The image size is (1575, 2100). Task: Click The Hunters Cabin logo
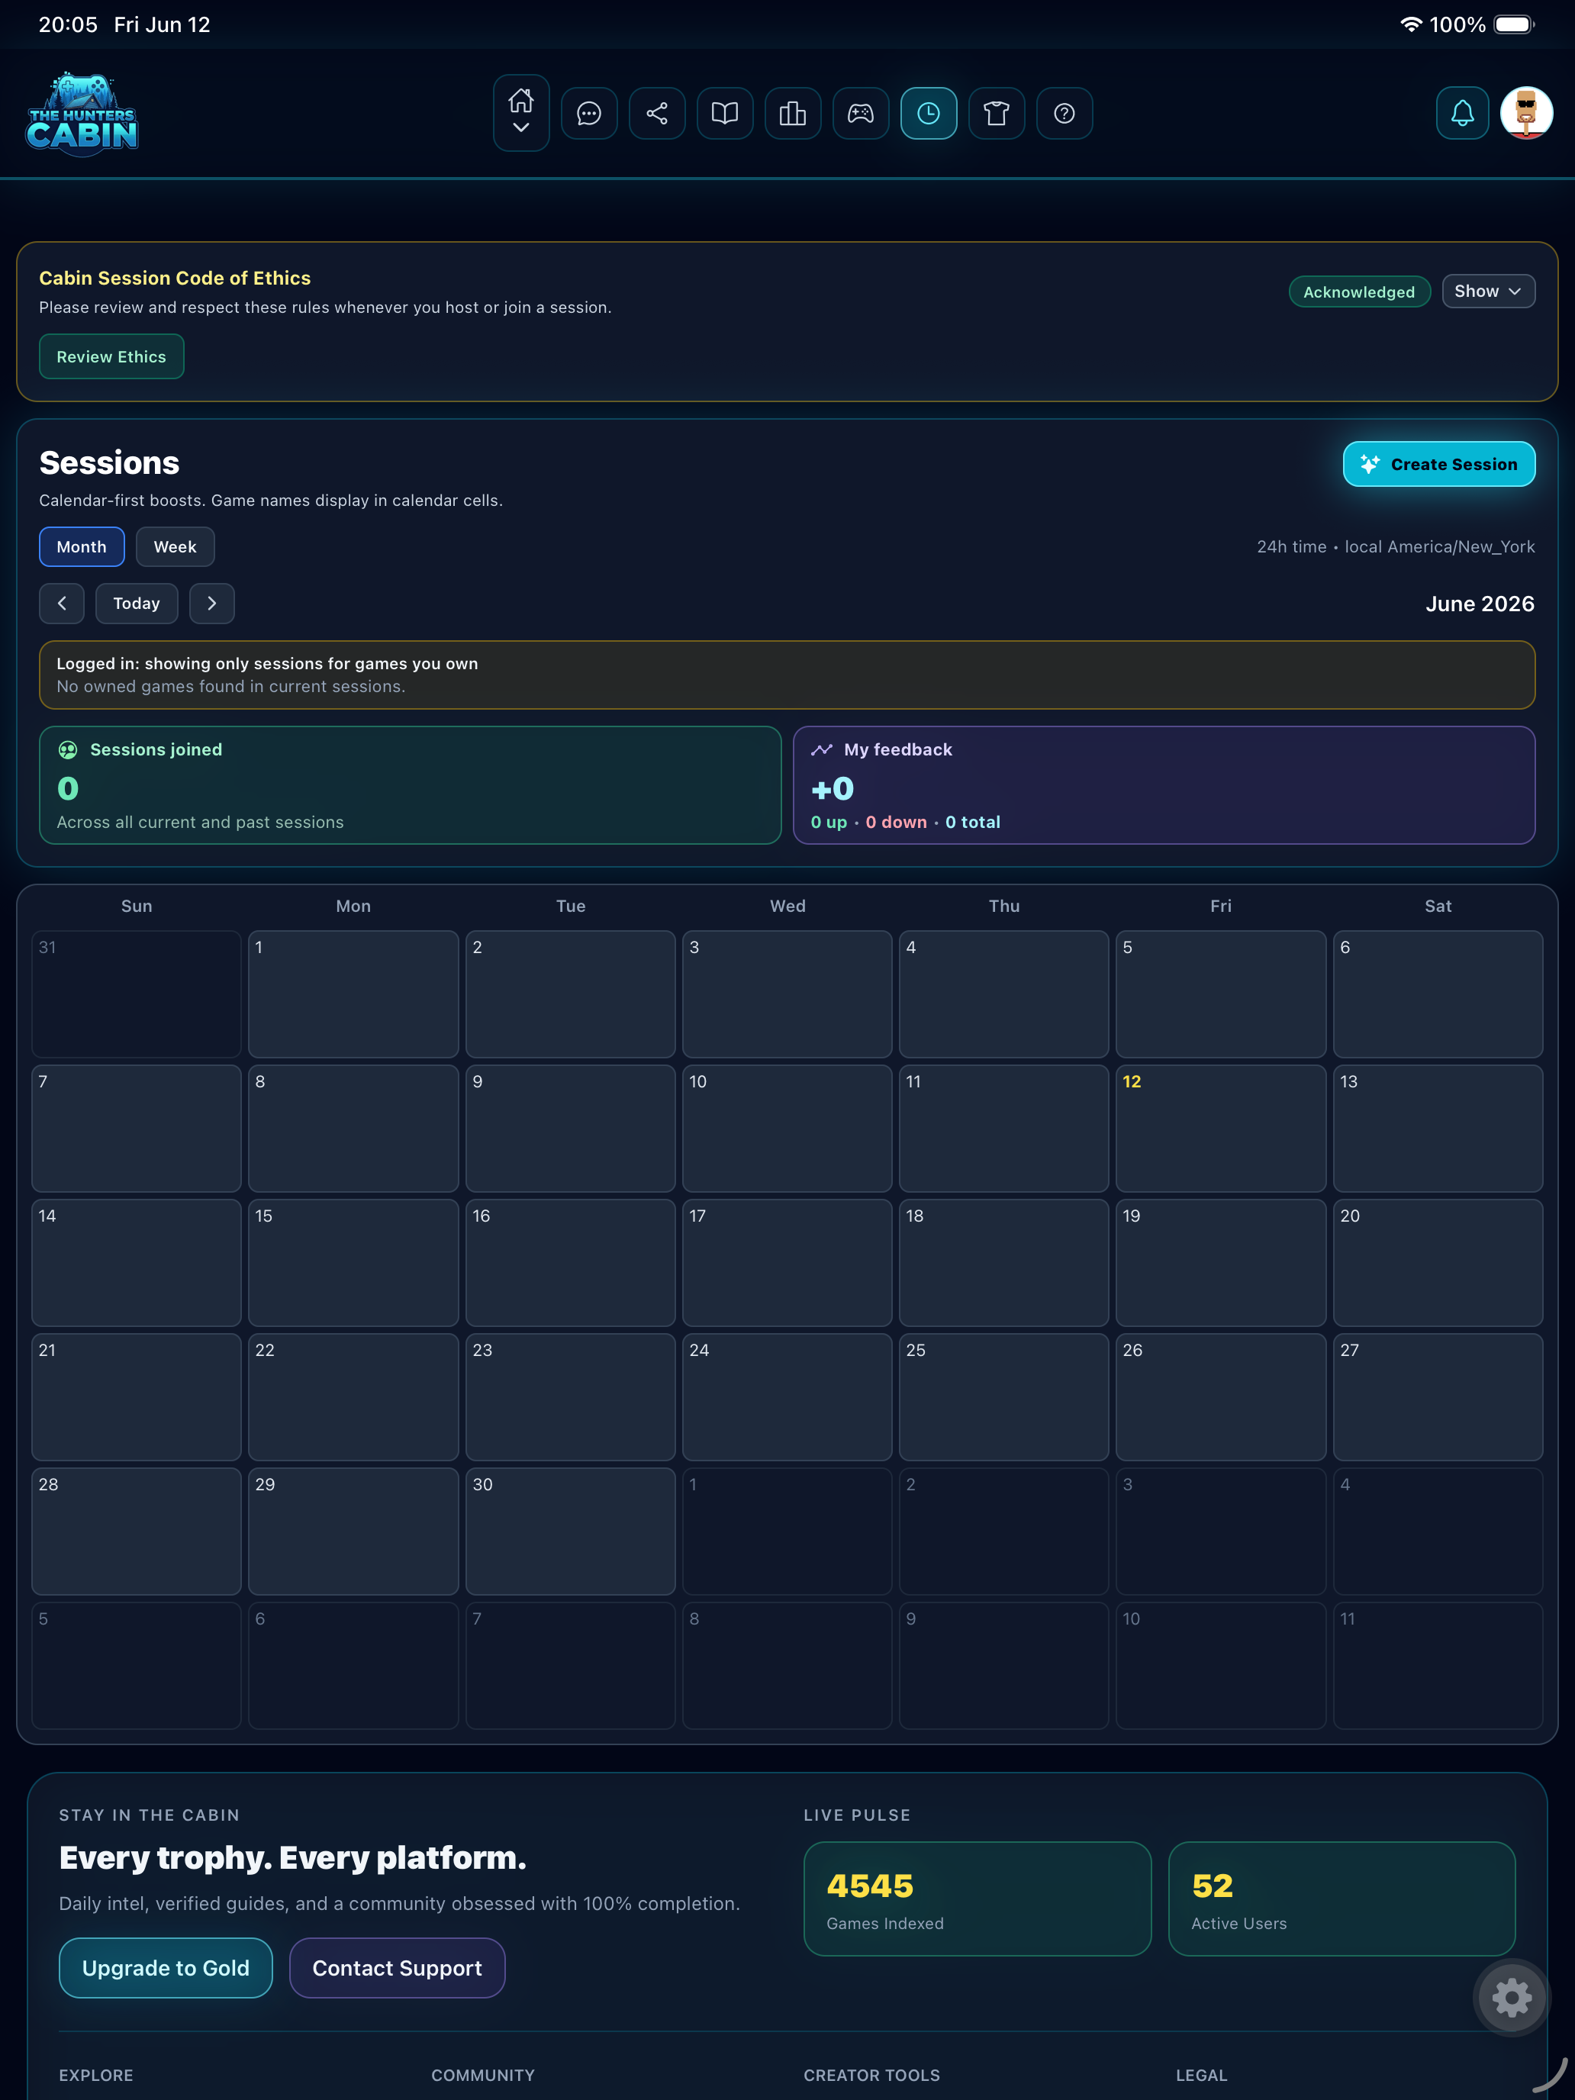point(82,114)
